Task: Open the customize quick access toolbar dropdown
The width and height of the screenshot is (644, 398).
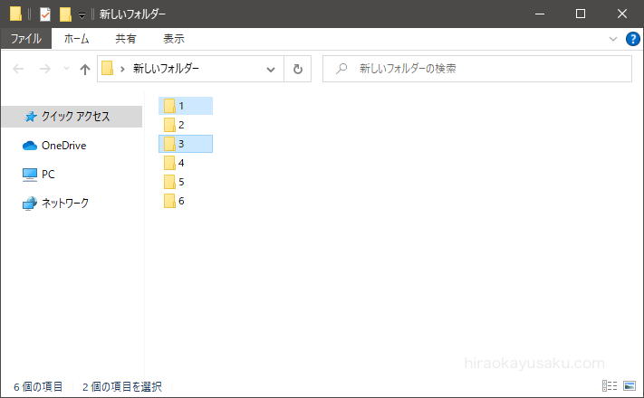Action: [x=82, y=15]
